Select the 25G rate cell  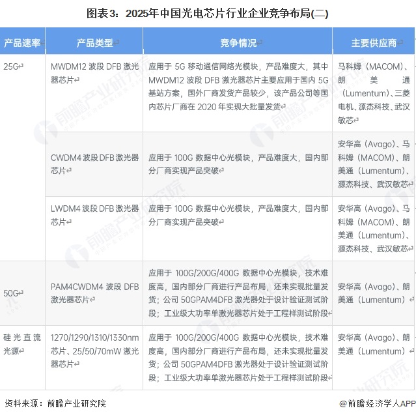pyautogui.click(x=13, y=66)
